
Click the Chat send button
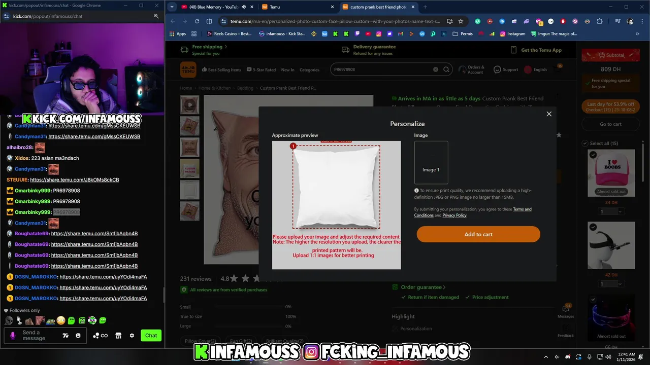[x=151, y=336]
